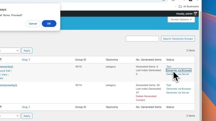The width and height of the screenshot is (216, 121).
Task: Click the Taxonomy column header
Action: (x=112, y=60)
